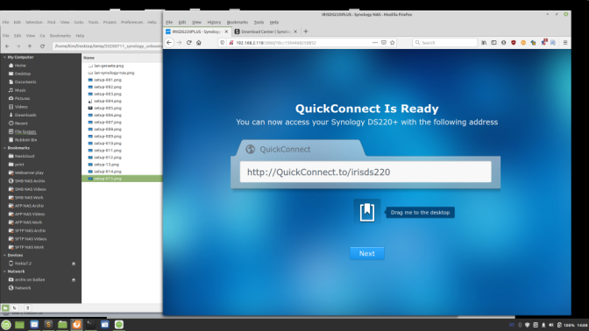Screen dimensions: 589x331
Task: Open Sublime Text from the taskbar
Action: 48,325
